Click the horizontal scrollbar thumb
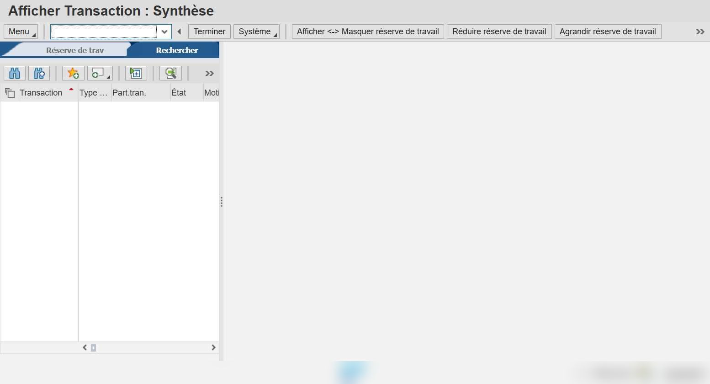 93,348
